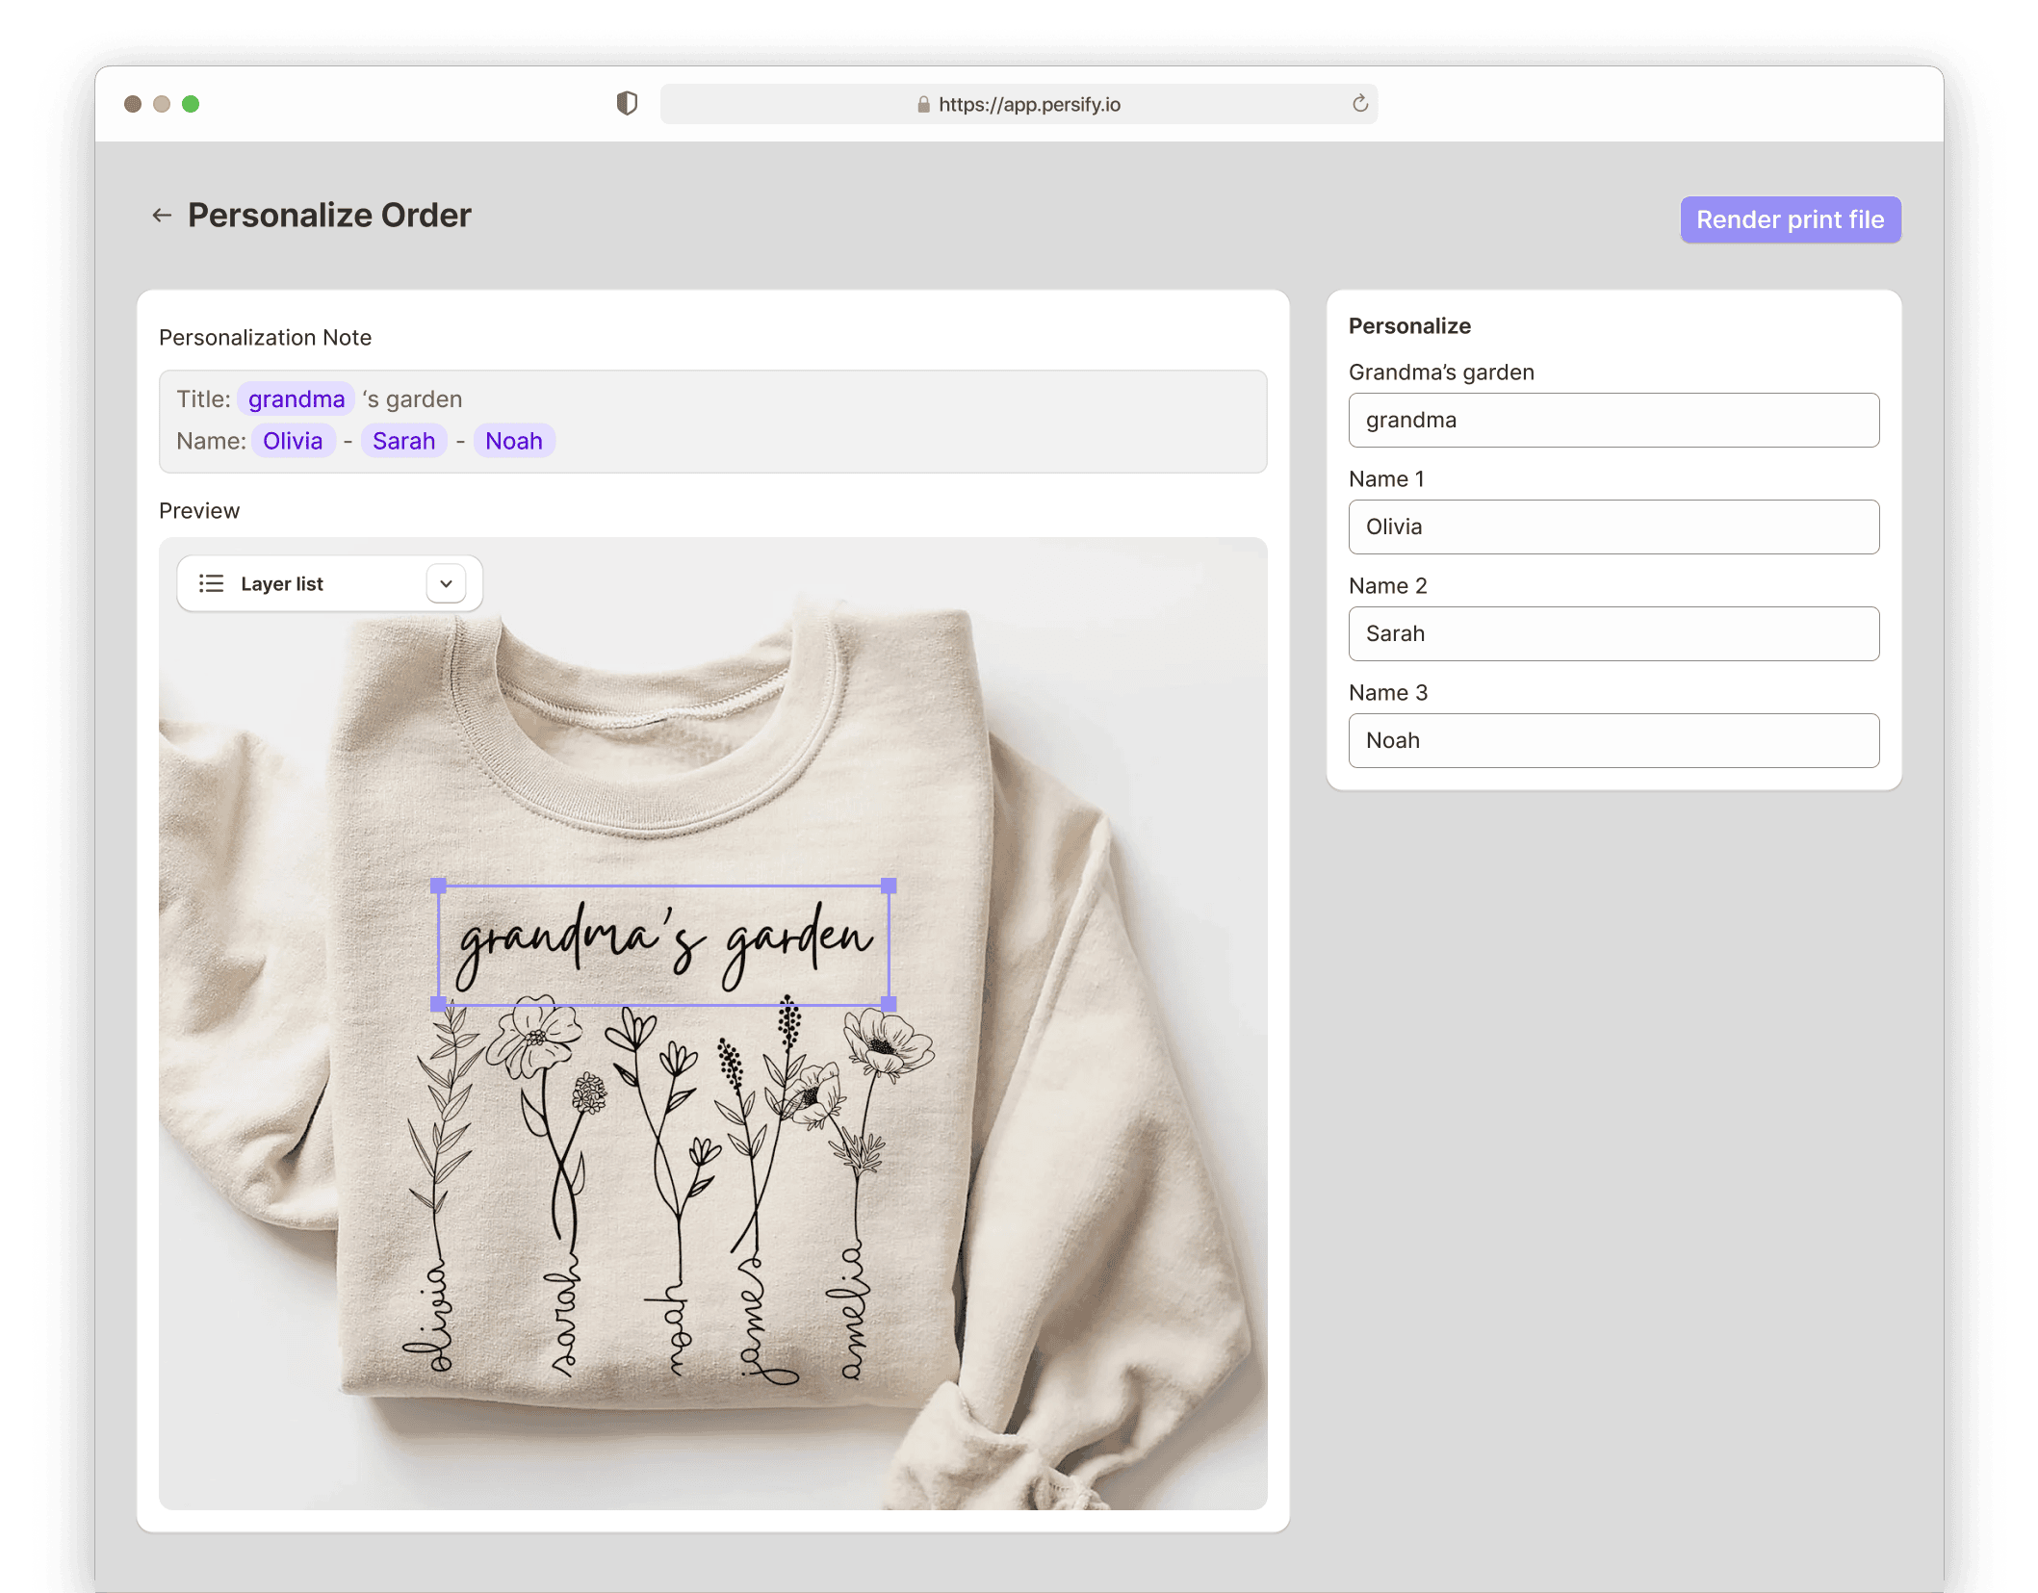
Task: Click the shield privacy icon in browser toolbar
Action: pyautogui.click(x=627, y=103)
